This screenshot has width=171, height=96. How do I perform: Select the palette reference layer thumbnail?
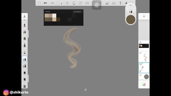pos(144,46)
